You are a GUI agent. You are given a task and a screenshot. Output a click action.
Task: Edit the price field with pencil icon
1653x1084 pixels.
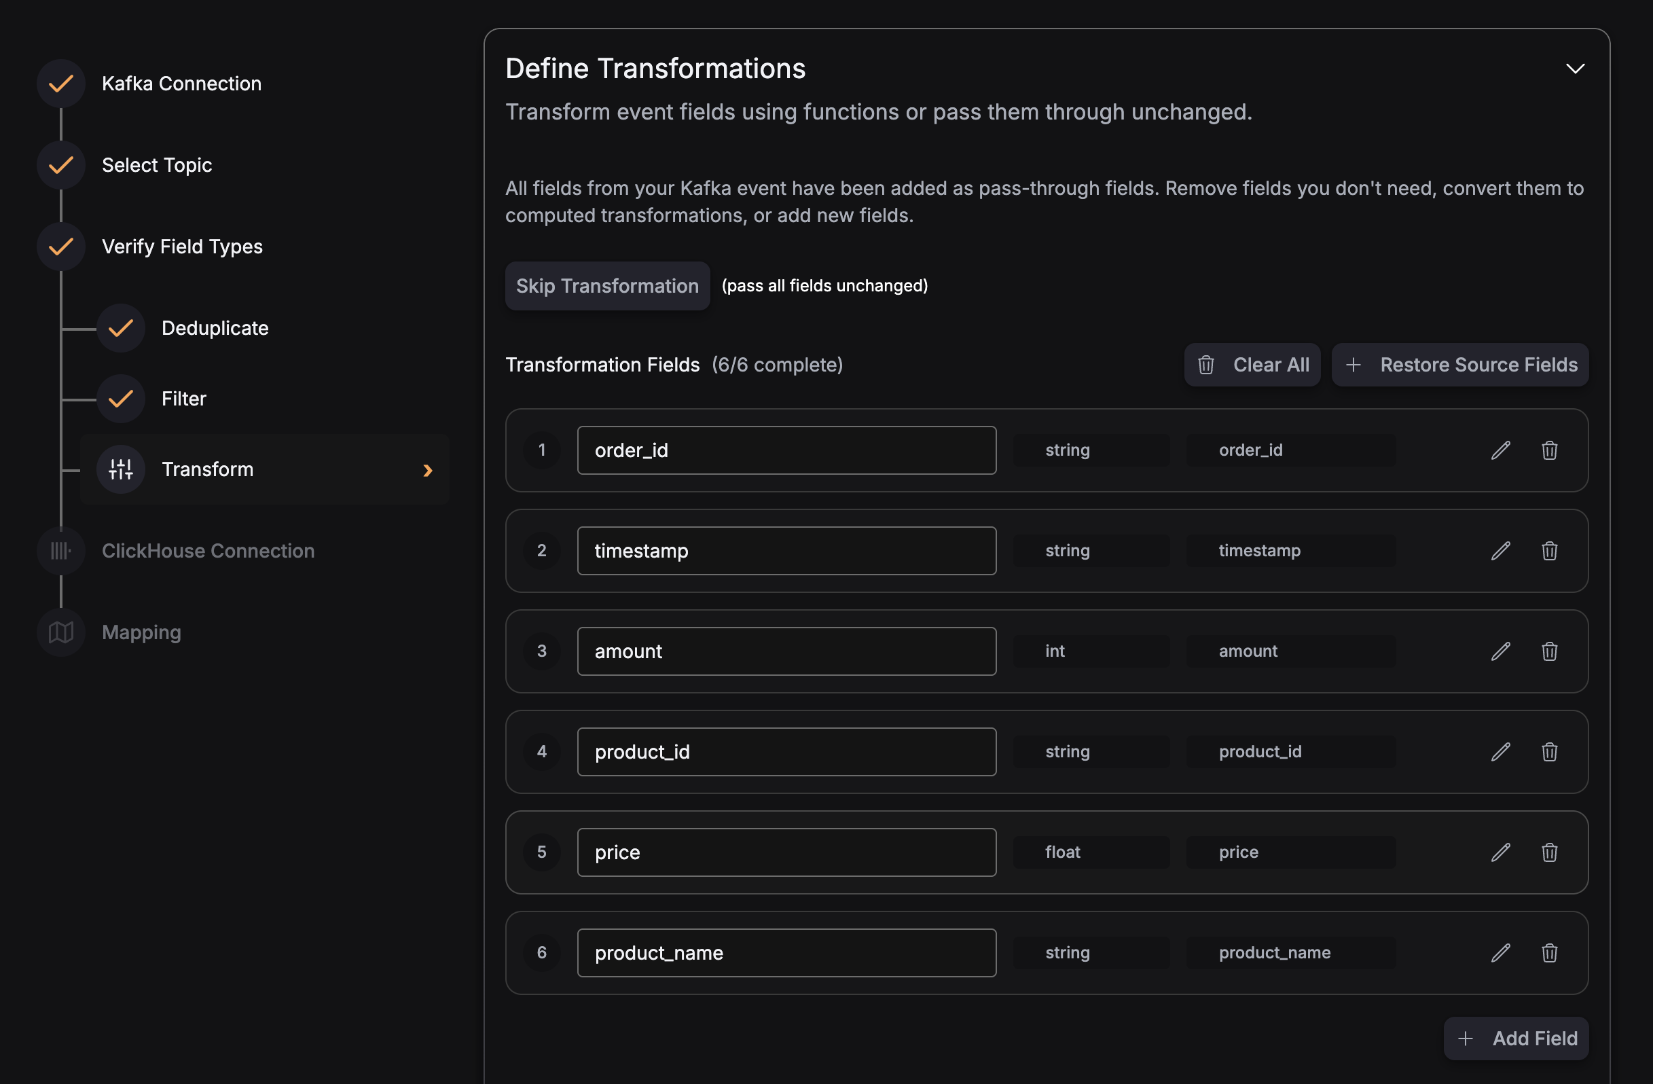pos(1500,852)
